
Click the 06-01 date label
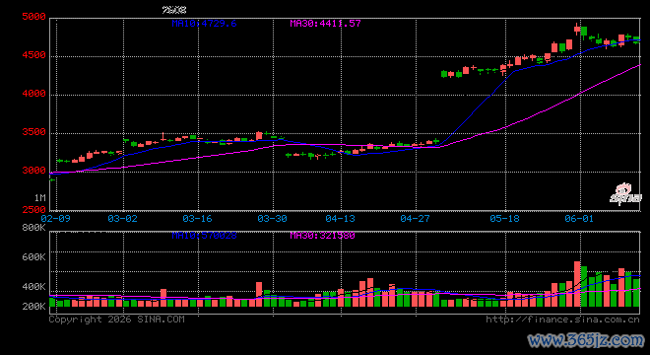tap(579, 218)
